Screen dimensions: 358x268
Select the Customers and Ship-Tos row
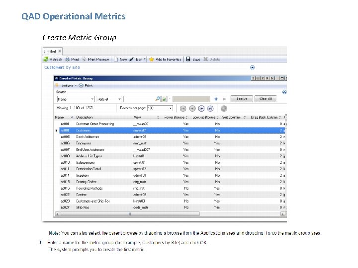pos(172,201)
